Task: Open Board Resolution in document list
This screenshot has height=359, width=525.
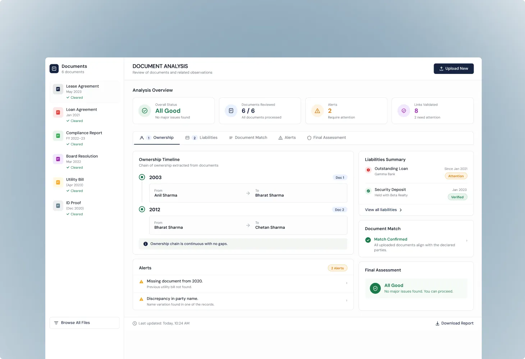Action: tap(85, 162)
